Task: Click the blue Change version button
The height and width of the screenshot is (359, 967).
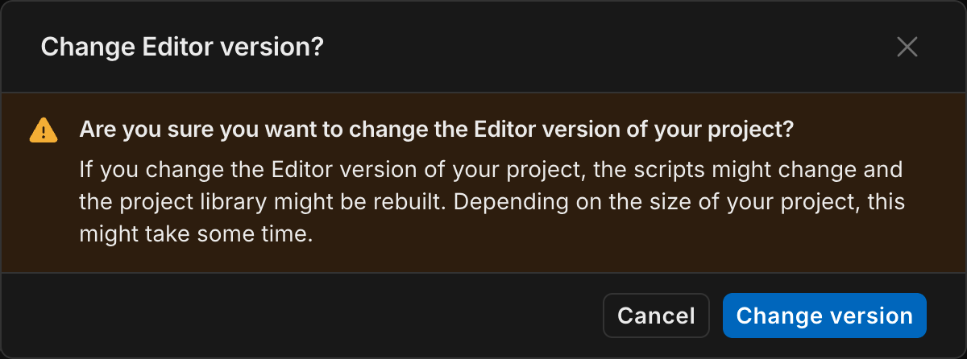Action: click(824, 316)
